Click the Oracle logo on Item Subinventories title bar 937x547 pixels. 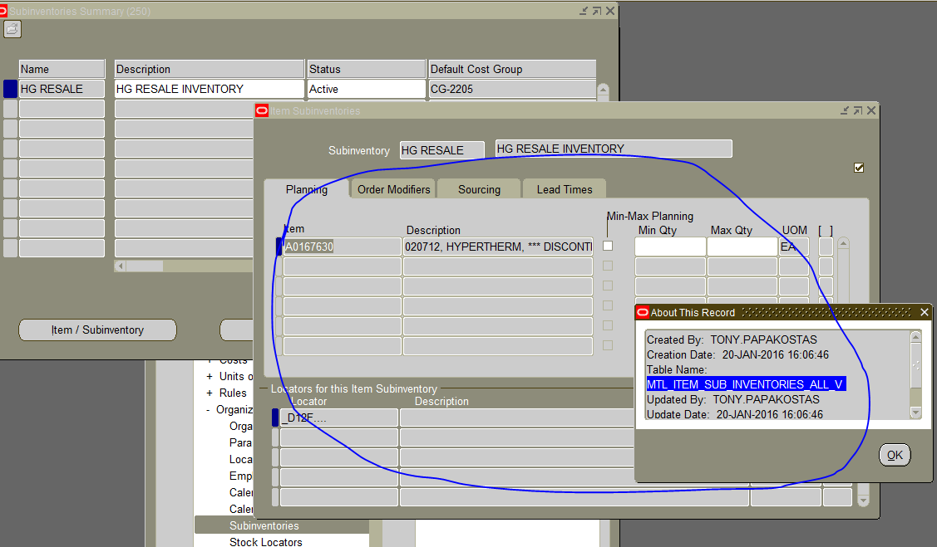[261, 110]
